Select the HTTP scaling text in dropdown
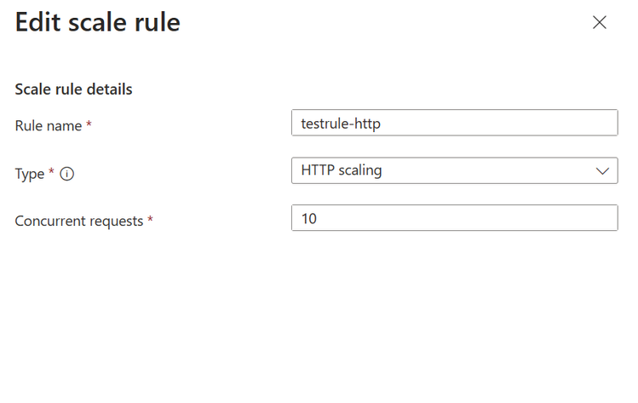 pyautogui.click(x=342, y=170)
